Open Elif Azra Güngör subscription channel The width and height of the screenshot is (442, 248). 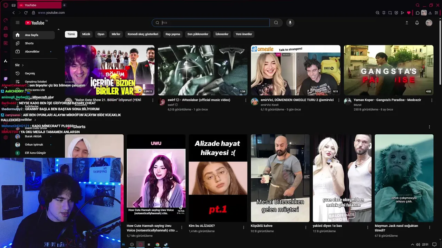click(34, 153)
